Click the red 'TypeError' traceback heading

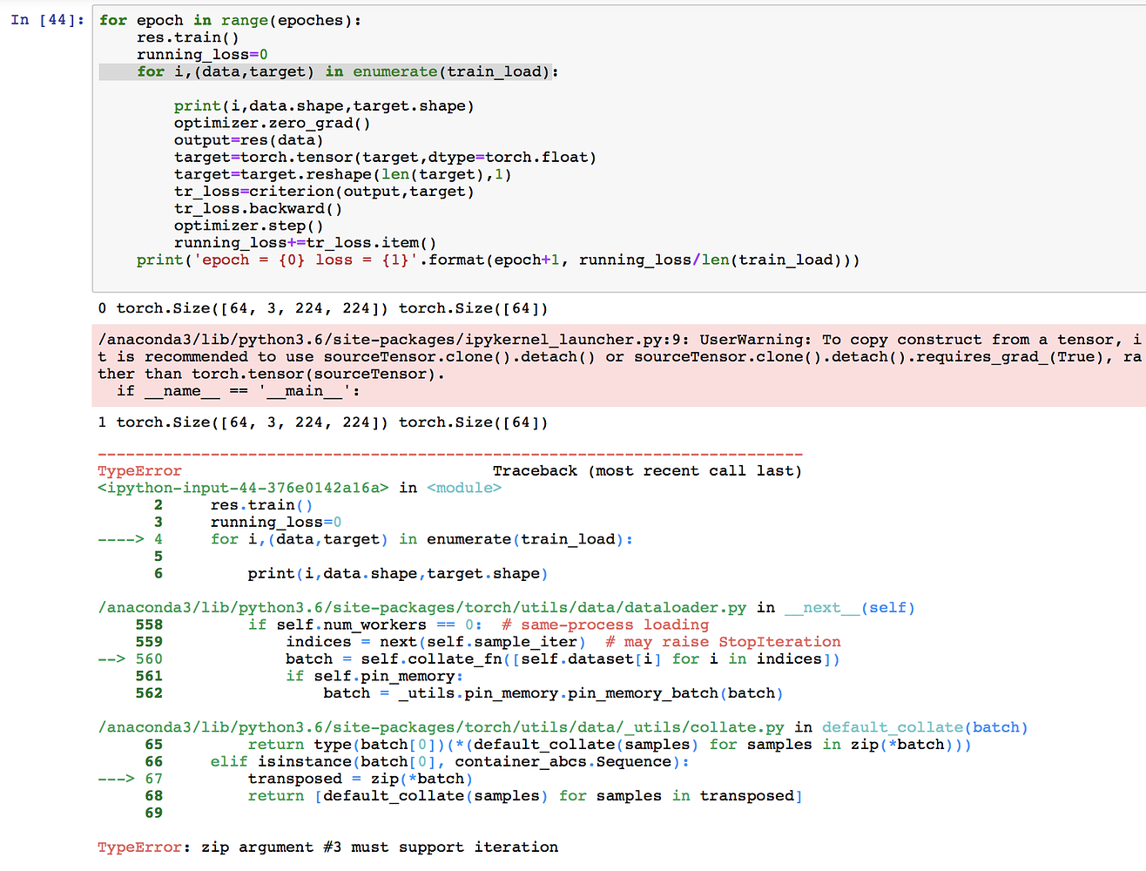[x=139, y=471]
